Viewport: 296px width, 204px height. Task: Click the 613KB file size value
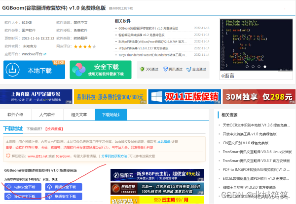(27, 23)
